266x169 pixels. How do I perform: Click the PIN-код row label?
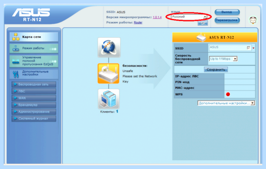pos(182,82)
